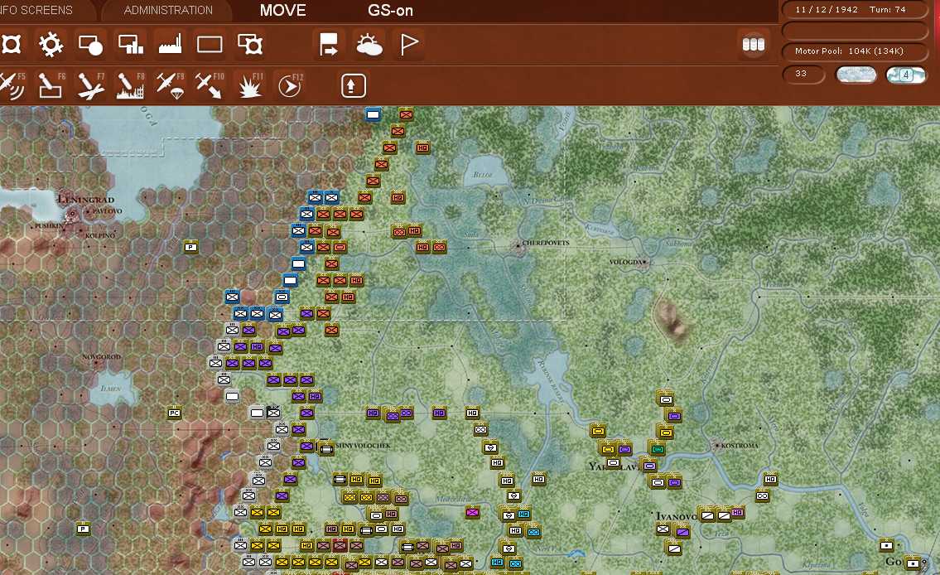
Task: Select the F9 air transport parachute icon
Action: (171, 85)
